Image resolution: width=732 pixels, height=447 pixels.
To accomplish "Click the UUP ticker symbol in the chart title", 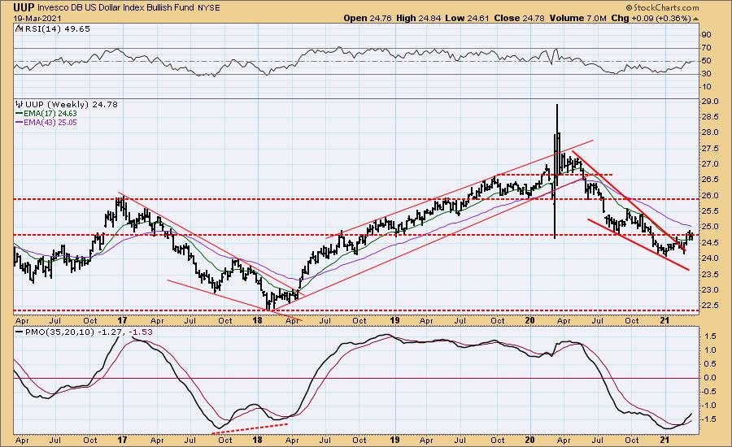I will tap(24, 7).
